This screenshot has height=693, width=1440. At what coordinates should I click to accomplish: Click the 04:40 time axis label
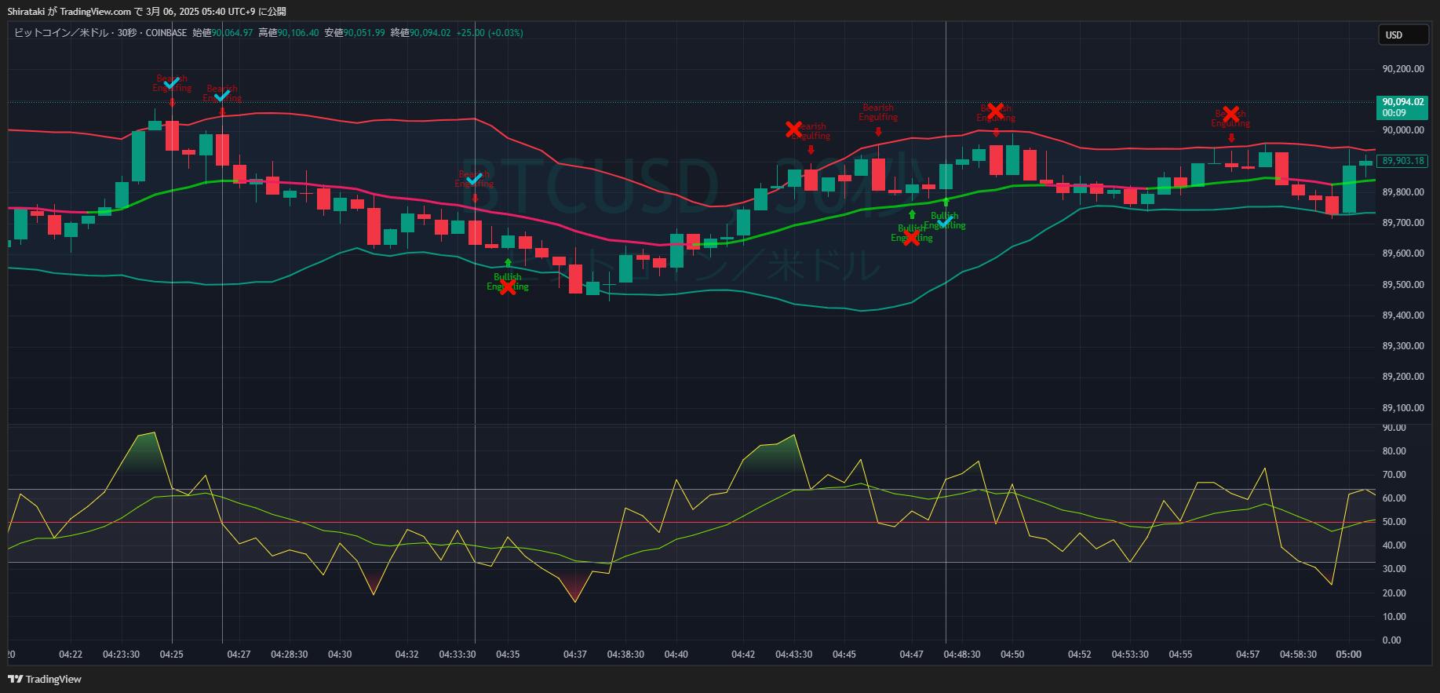click(676, 655)
